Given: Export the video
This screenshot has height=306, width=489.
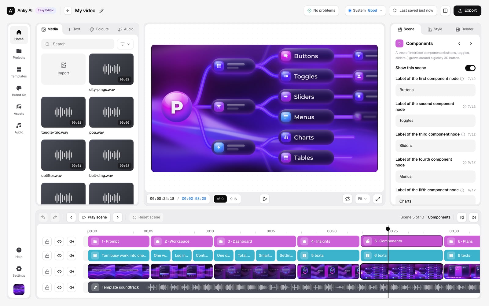Looking at the screenshot, I should tap(467, 11).
